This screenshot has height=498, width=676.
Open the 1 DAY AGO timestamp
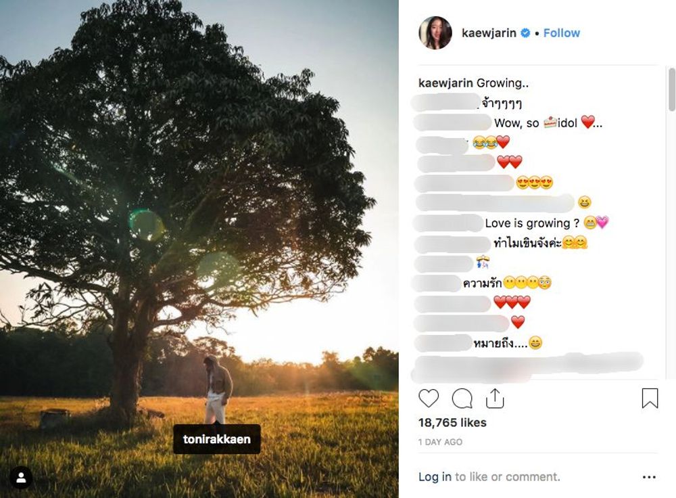440,442
